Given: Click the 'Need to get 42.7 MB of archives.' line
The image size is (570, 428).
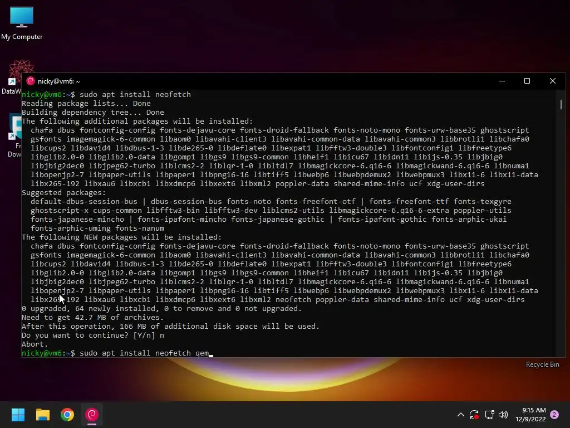Looking at the screenshot, I should point(93,317).
